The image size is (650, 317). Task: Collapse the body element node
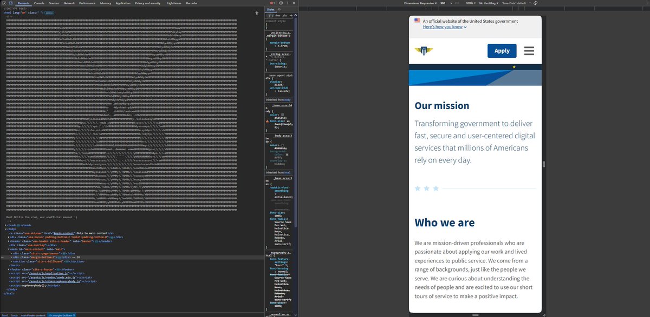pyautogui.click(x=5, y=228)
